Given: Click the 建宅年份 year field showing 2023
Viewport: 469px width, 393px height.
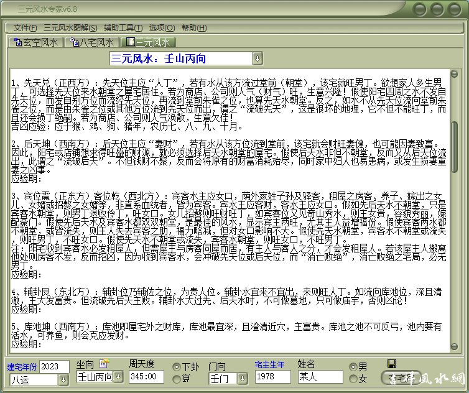Looking at the screenshot, I should 54,367.
